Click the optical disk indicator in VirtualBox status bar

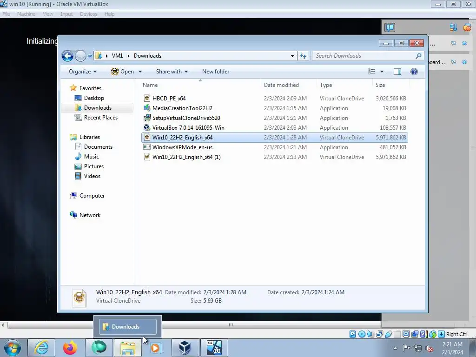362,334
